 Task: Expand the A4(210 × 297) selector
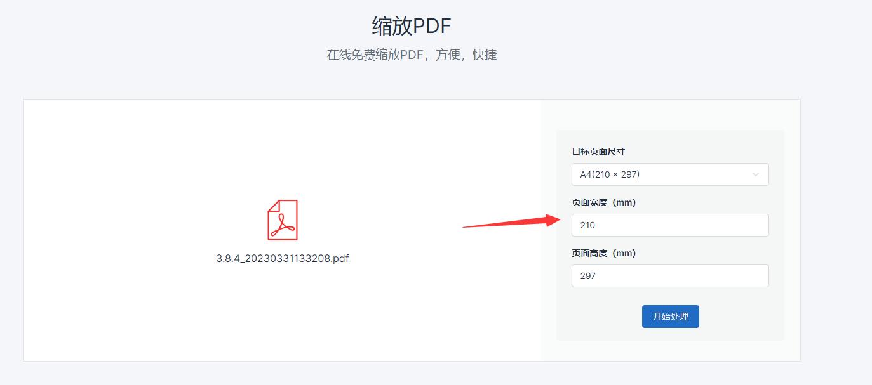pos(670,174)
